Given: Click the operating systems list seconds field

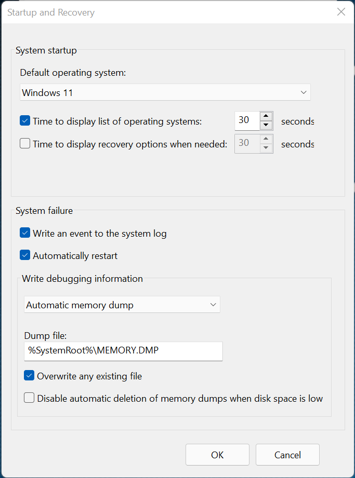Looking at the screenshot, I should pyautogui.click(x=247, y=121).
